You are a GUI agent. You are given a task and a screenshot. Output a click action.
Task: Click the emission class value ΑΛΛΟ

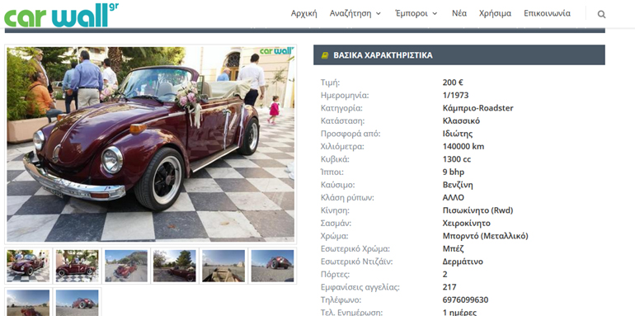tap(454, 198)
